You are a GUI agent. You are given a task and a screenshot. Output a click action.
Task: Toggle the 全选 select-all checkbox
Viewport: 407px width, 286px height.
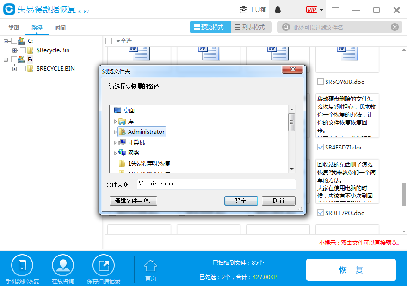(x=109, y=41)
